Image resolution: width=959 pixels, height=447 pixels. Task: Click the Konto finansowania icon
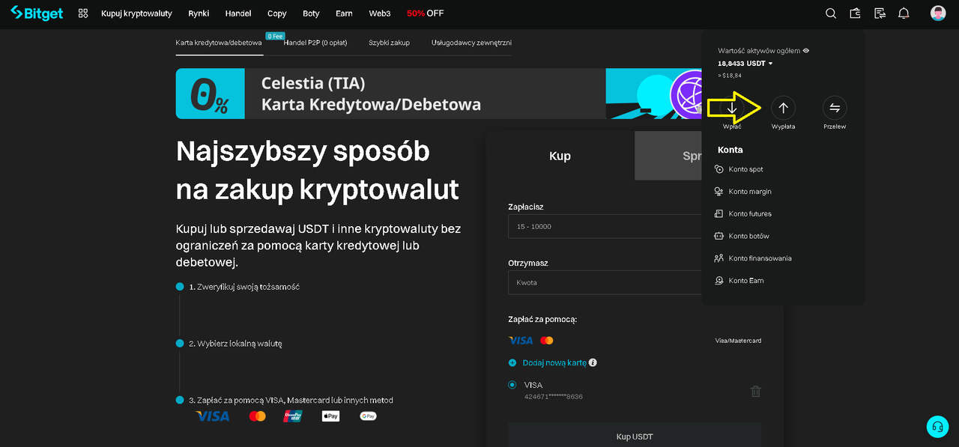pos(719,258)
